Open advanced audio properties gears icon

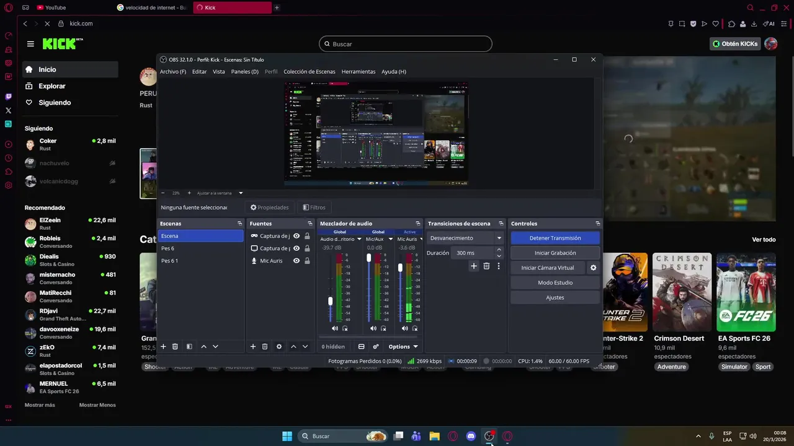[376, 347]
